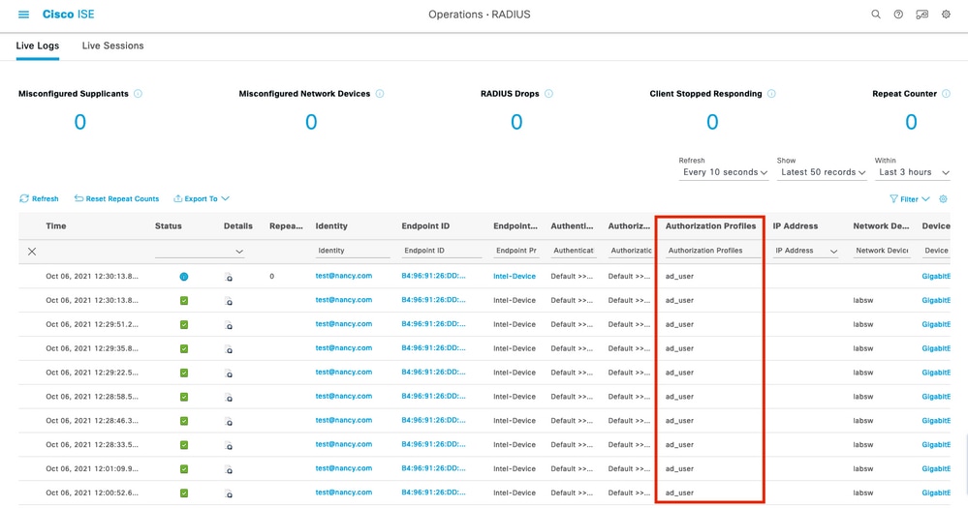This screenshot has height=508, width=968.
Task: Focus the Identity filter field
Action: coord(353,251)
